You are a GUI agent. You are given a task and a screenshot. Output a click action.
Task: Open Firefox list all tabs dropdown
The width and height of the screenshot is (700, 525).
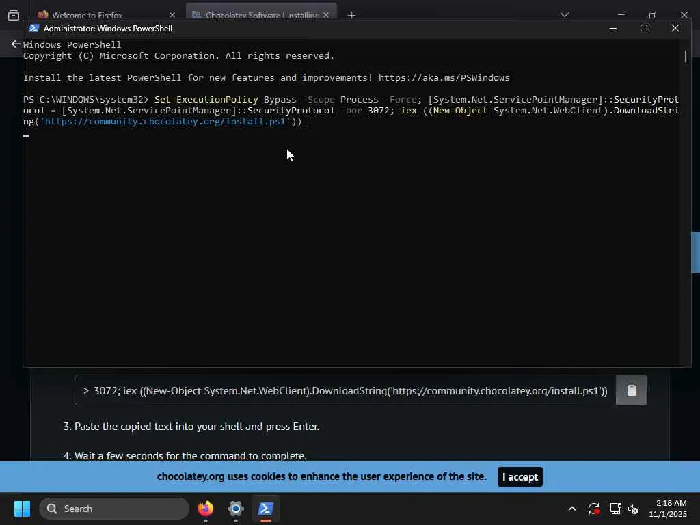(x=565, y=15)
